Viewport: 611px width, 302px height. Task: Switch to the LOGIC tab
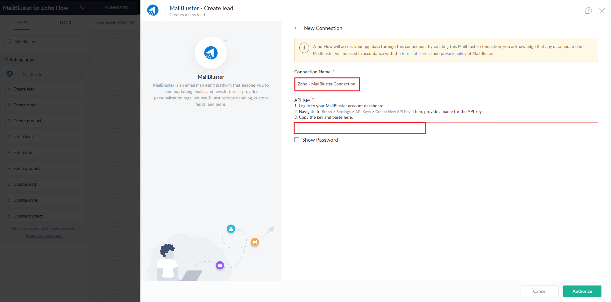pyautogui.click(x=66, y=23)
